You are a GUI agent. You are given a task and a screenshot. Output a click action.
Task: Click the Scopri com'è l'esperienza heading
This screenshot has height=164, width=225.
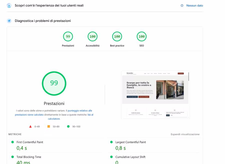click(x=49, y=5)
